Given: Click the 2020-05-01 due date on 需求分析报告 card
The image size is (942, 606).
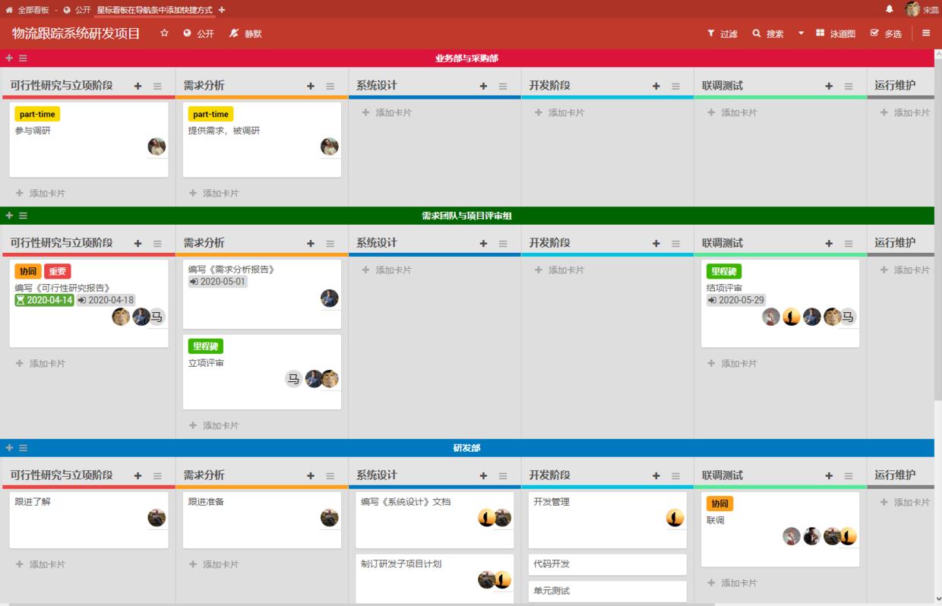Looking at the screenshot, I should pyautogui.click(x=218, y=281).
